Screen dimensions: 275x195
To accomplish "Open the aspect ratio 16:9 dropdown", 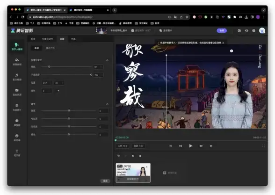I will tap(123, 146).
